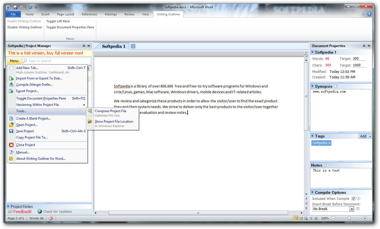Open the Microsoft Word Help question mark icon
The image size is (380, 229).
click(369, 14)
